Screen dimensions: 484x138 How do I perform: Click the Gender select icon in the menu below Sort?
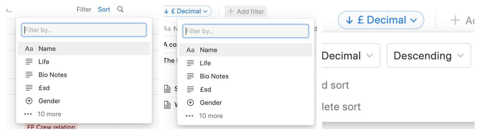point(29,101)
